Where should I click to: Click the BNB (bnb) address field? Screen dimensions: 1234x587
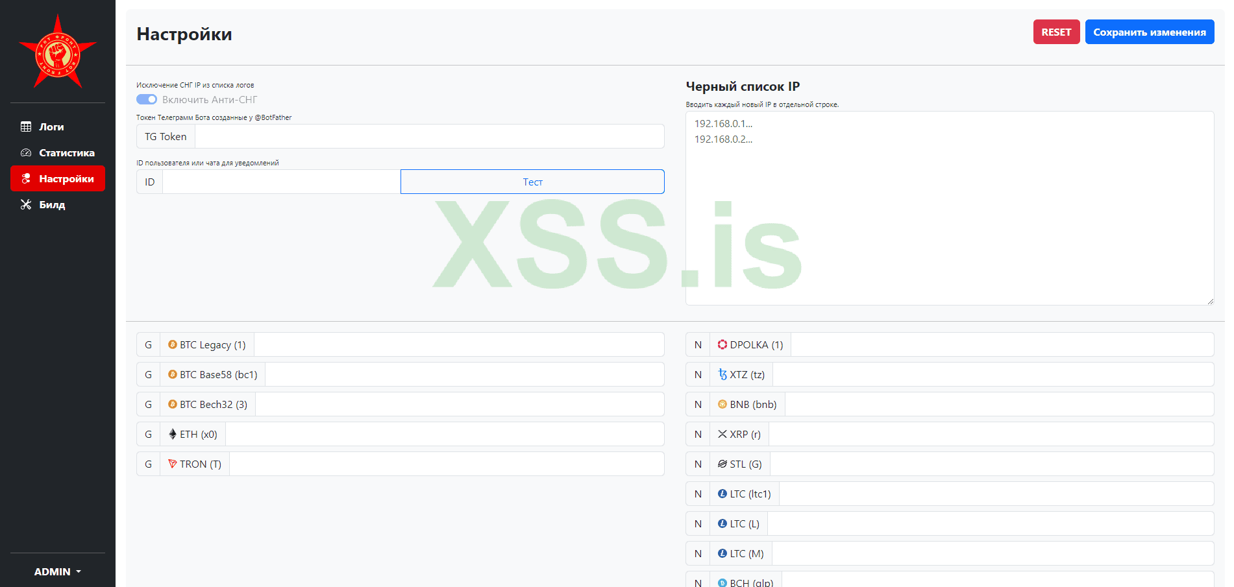[x=1000, y=404]
